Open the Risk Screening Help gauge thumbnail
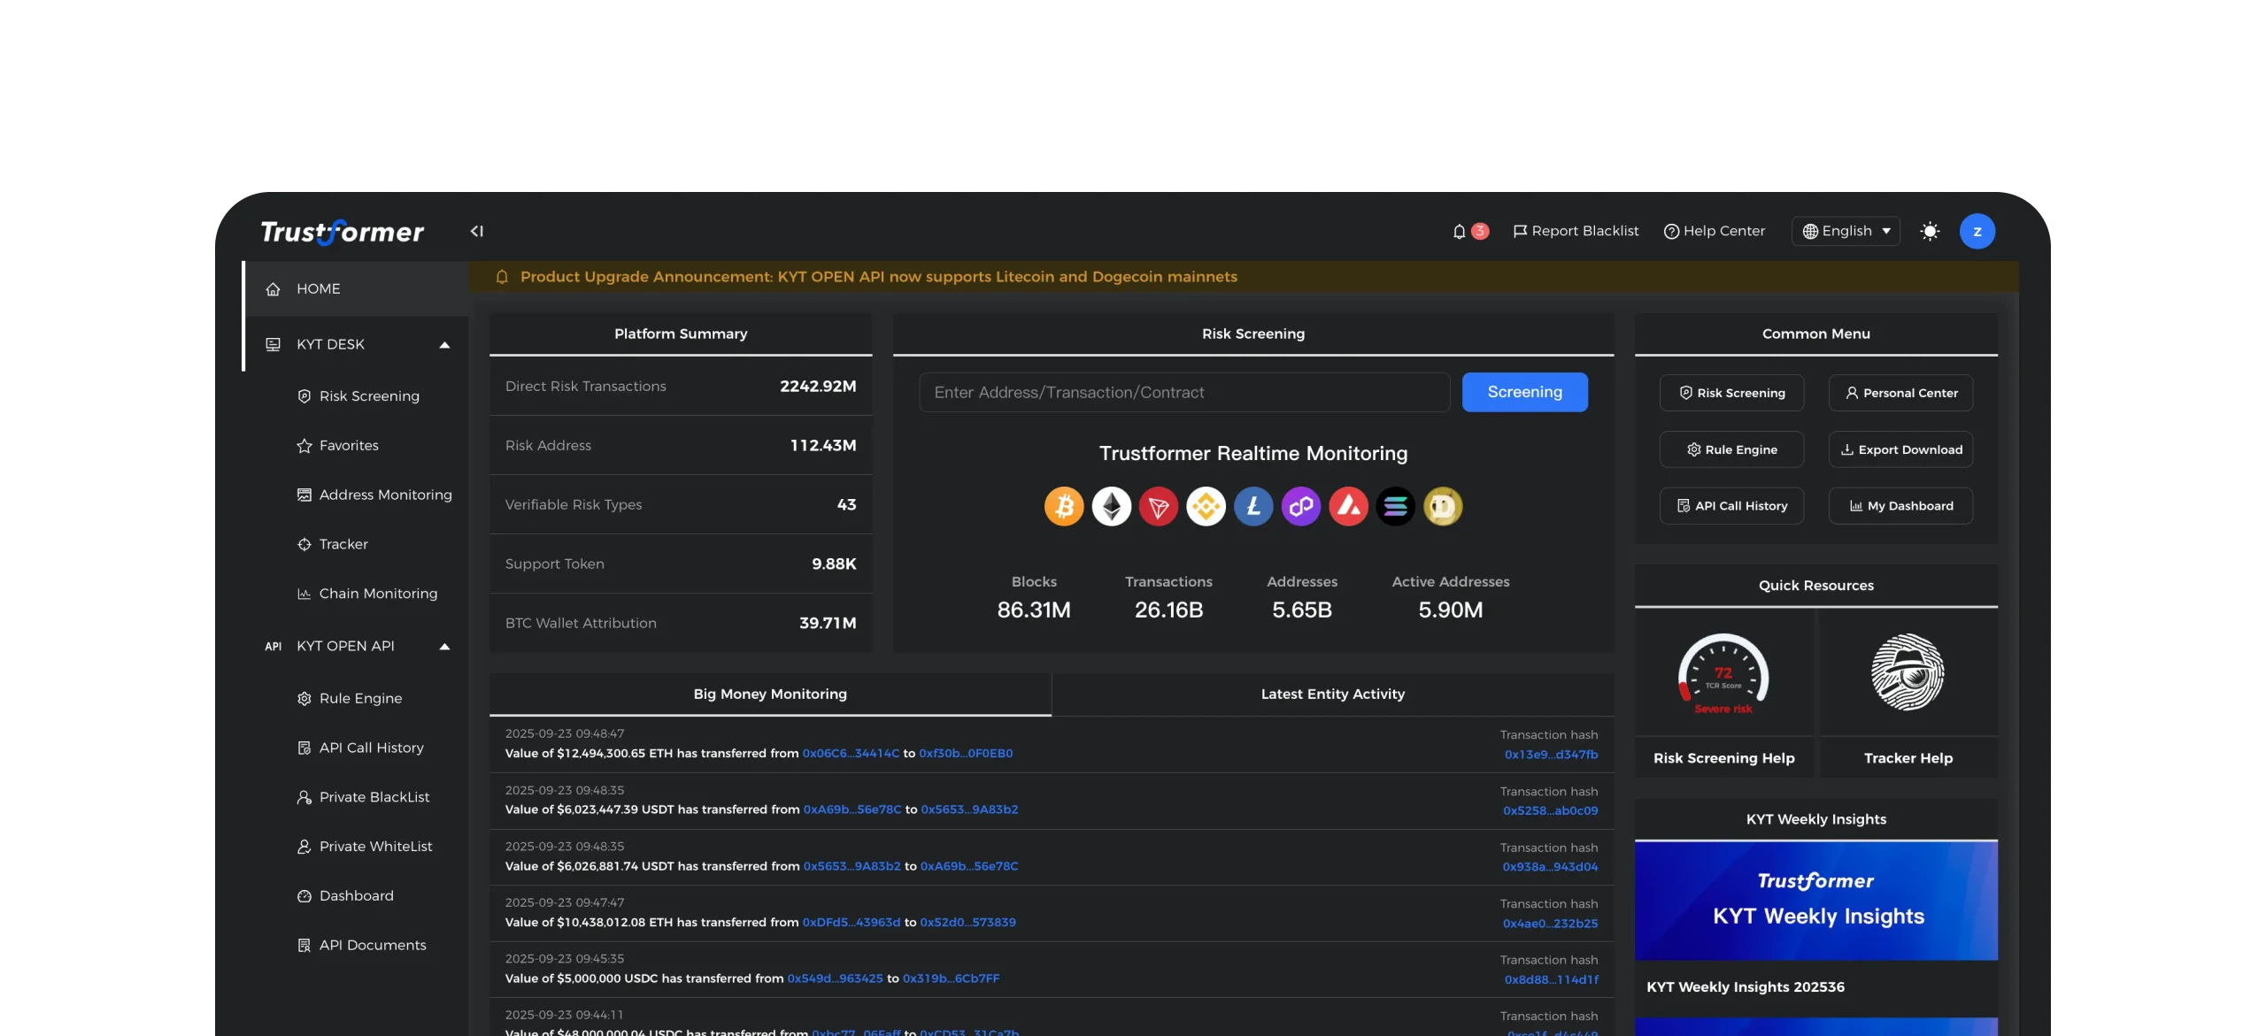2266x1036 pixels. (1723, 674)
